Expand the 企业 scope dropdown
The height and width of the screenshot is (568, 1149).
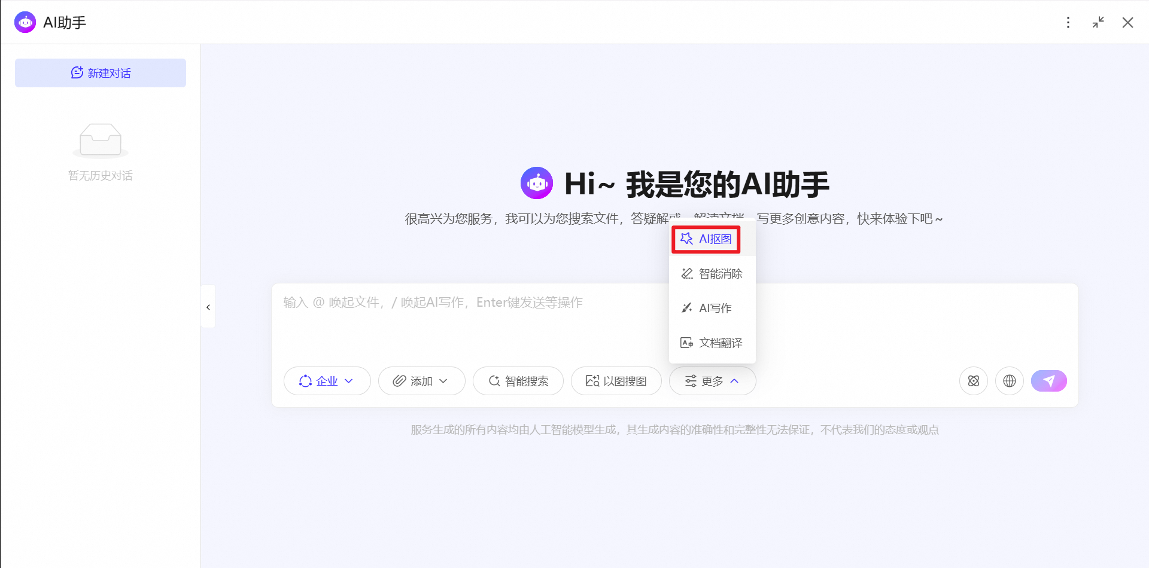click(x=327, y=381)
